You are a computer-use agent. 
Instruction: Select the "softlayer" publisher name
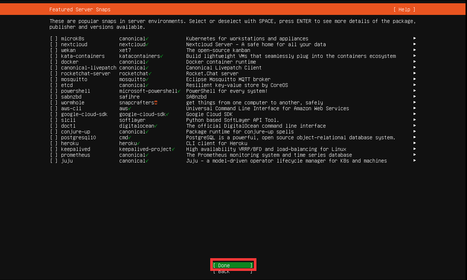point(132,120)
